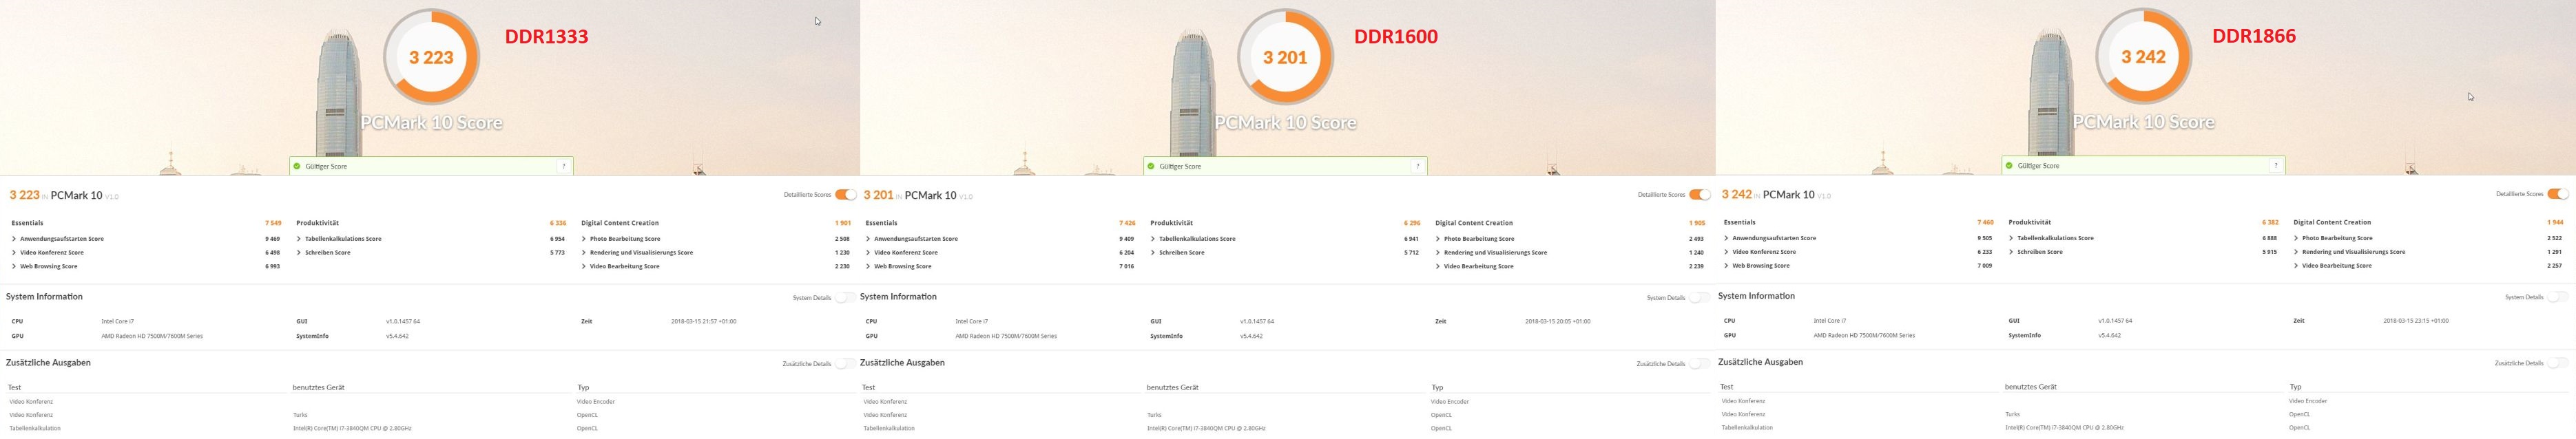Expand Video Konferenz Score with value 6 233

coord(1726,252)
